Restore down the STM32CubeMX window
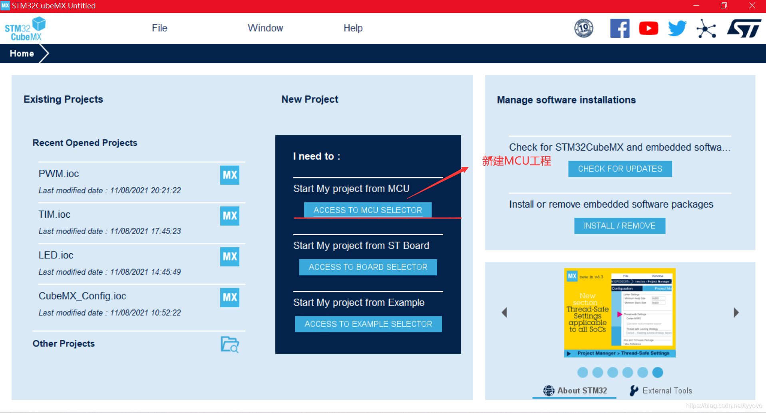This screenshot has width=766, height=413. point(724,6)
